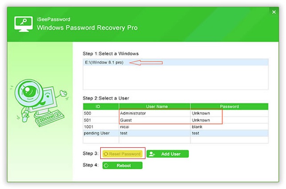Click blank password cell for nicai
The width and height of the screenshot is (286, 189).
(x=229, y=126)
